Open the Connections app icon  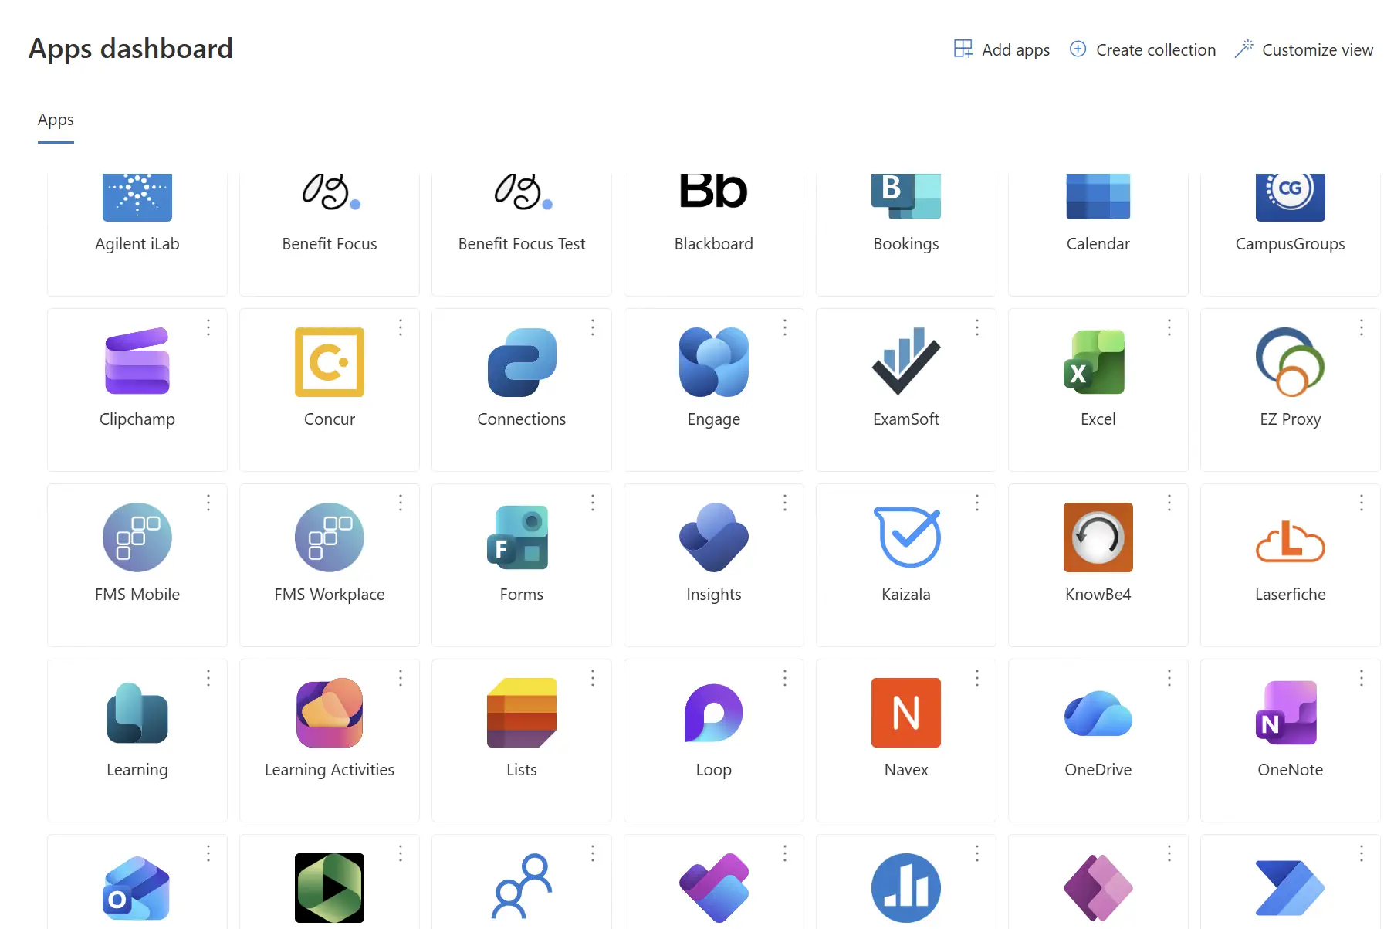click(x=522, y=362)
